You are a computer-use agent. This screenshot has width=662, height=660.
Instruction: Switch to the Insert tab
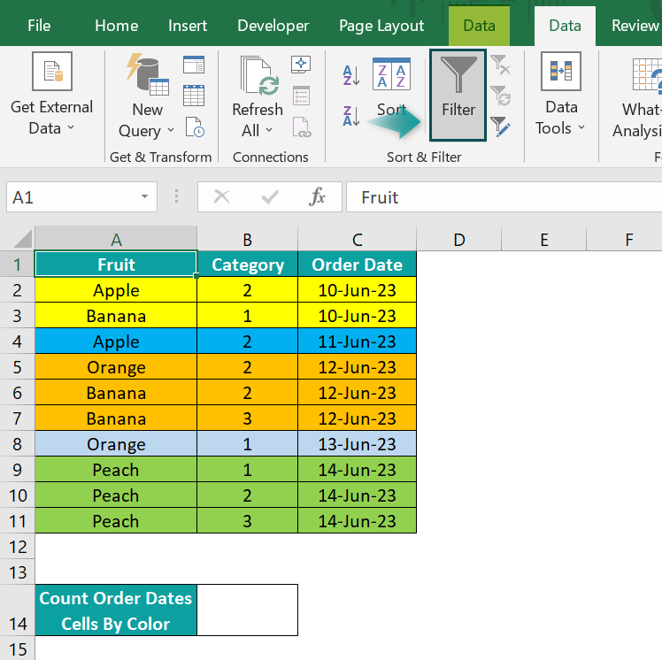188,26
